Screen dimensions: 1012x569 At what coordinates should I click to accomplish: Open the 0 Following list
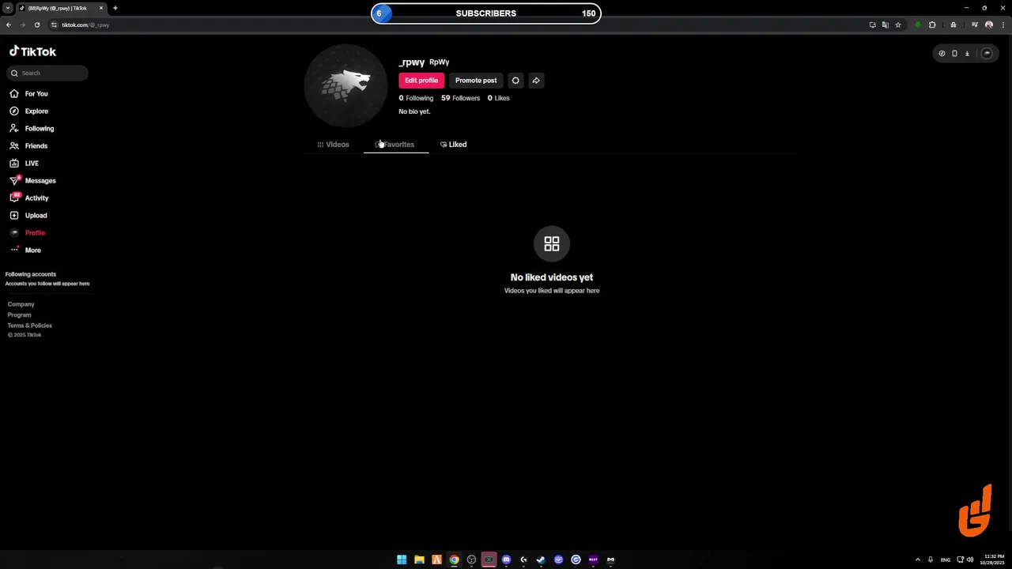pos(416,98)
